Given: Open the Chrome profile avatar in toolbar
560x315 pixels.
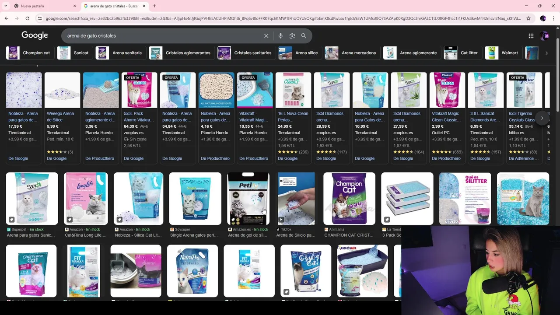Looking at the screenshot, I should (543, 18).
